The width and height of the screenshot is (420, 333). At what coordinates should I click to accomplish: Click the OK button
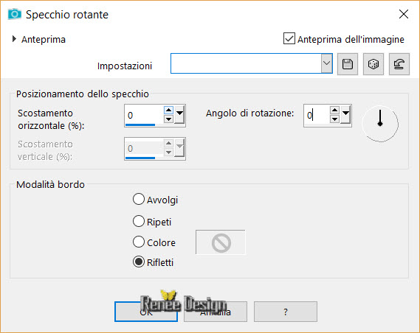point(146,312)
